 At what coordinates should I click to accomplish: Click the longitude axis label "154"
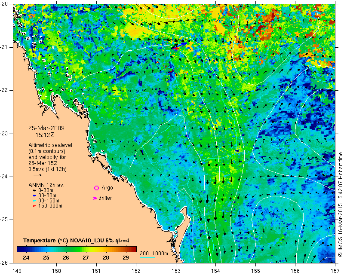click(216, 271)
